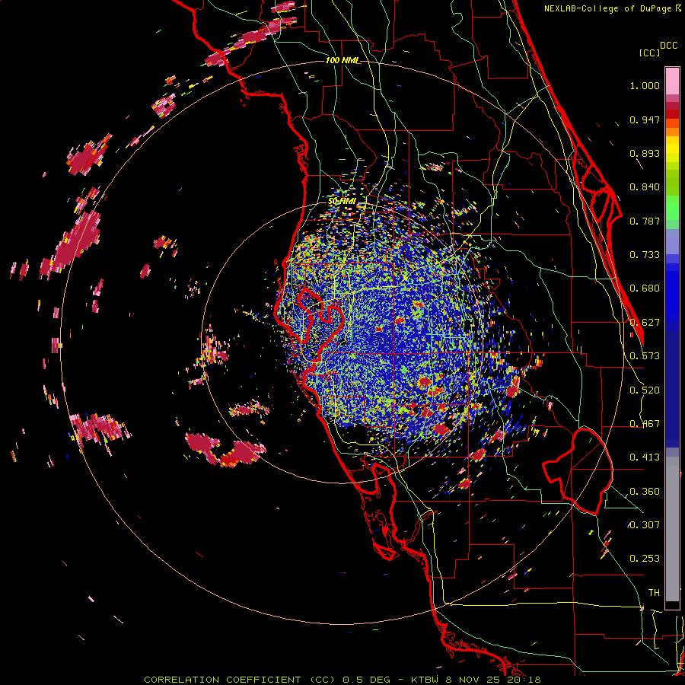
Task: Select the 0.307 scale value
Action: click(645, 524)
